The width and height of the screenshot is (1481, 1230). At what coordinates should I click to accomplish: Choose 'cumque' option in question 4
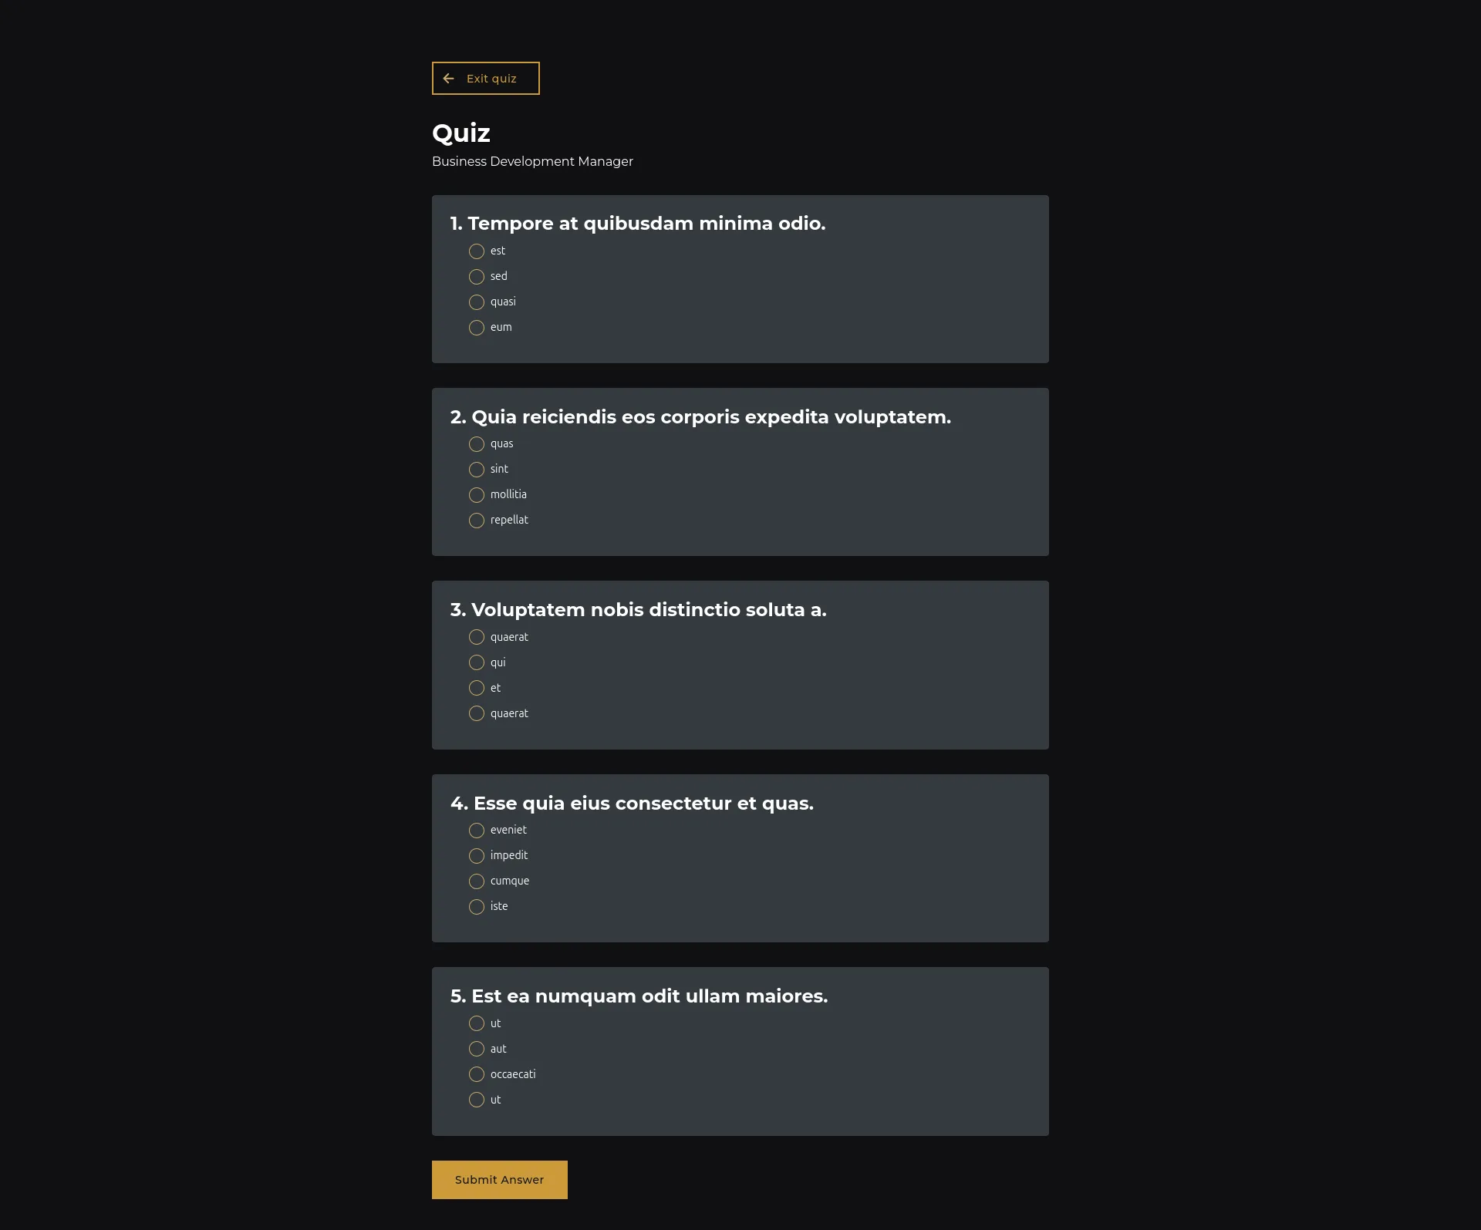point(477,881)
